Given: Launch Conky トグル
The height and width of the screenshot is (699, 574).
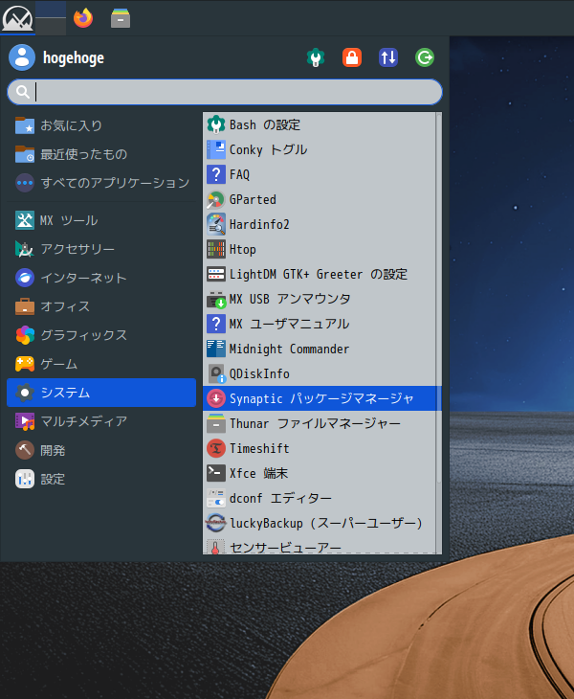Looking at the screenshot, I should point(320,149).
